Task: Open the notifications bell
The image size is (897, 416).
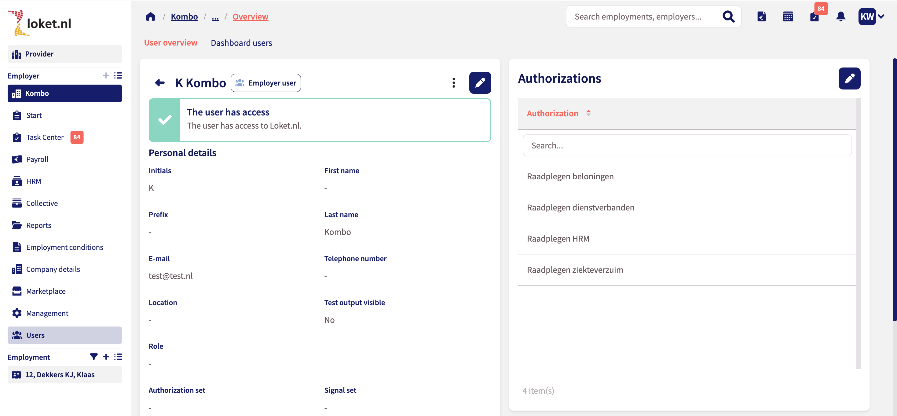Action: click(x=840, y=16)
